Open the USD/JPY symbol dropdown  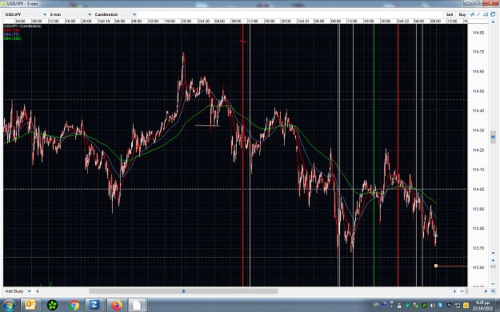click(26, 14)
